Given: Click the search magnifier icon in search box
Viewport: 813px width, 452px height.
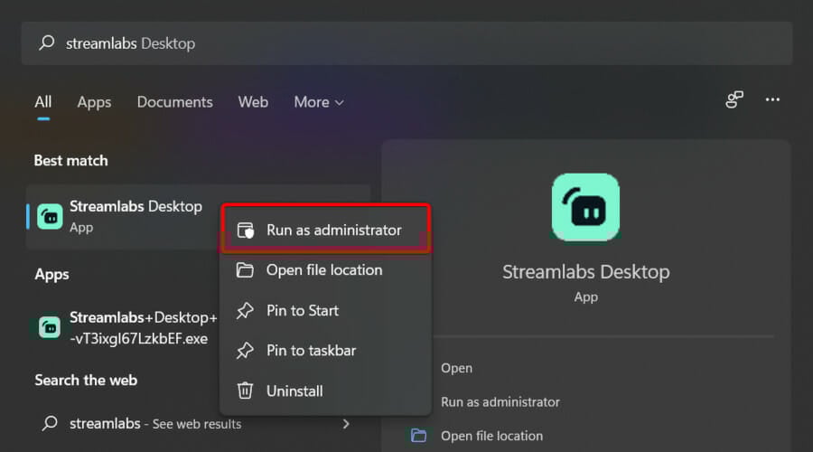Looking at the screenshot, I should (47, 42).
